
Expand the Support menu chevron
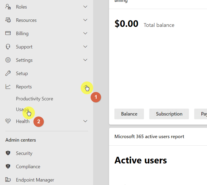pos(85,47)
